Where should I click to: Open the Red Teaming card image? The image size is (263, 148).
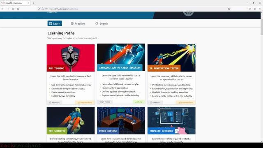tap(71, 58)
